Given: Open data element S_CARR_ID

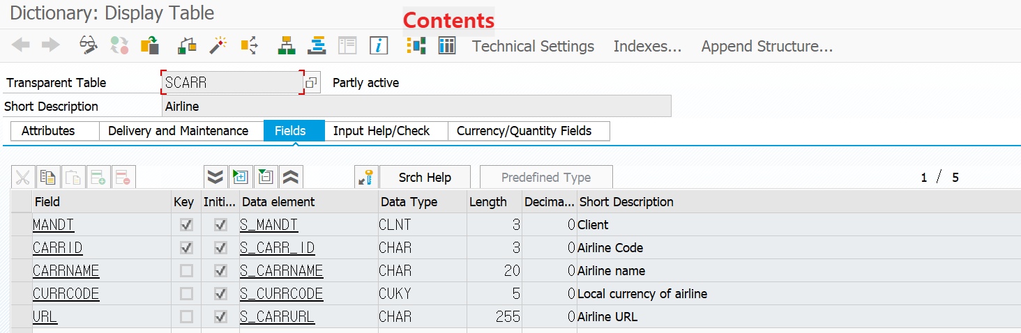Looking at the screenshot, I should pyautogui.click(x=277, y=248).
